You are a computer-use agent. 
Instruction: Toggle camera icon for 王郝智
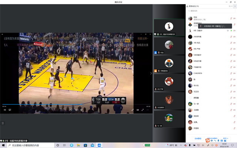click(x=234, y=110)
